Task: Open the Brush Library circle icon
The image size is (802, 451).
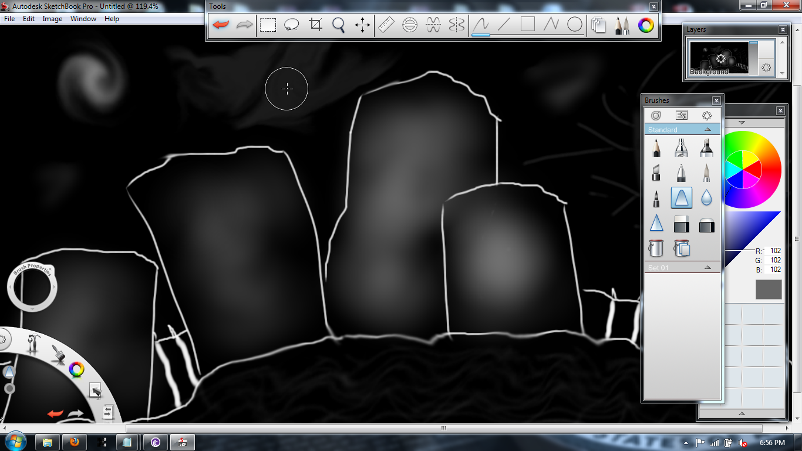Action: pos(656,116)
